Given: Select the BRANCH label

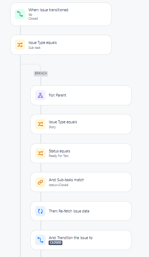Looking at the screenshot, I should [41, 73].
